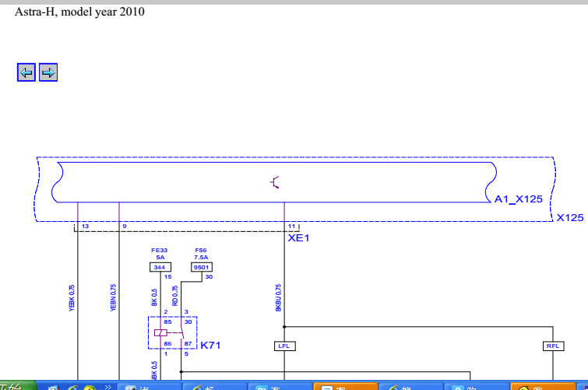
Task: Click the F56 fuse label
Action: tap(201, 250)
